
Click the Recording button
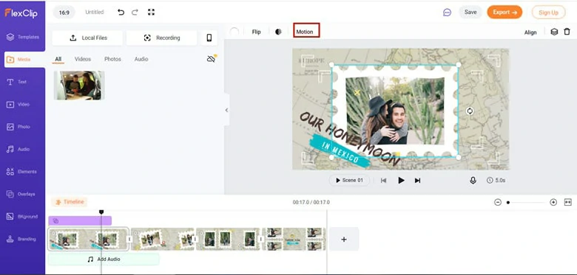(x=161, y=38)
